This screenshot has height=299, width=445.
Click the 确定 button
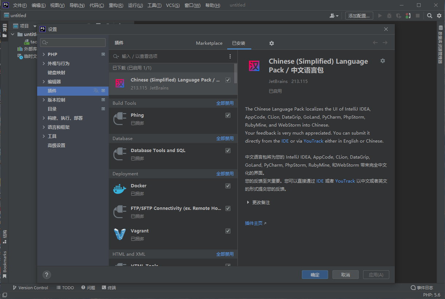315,275
